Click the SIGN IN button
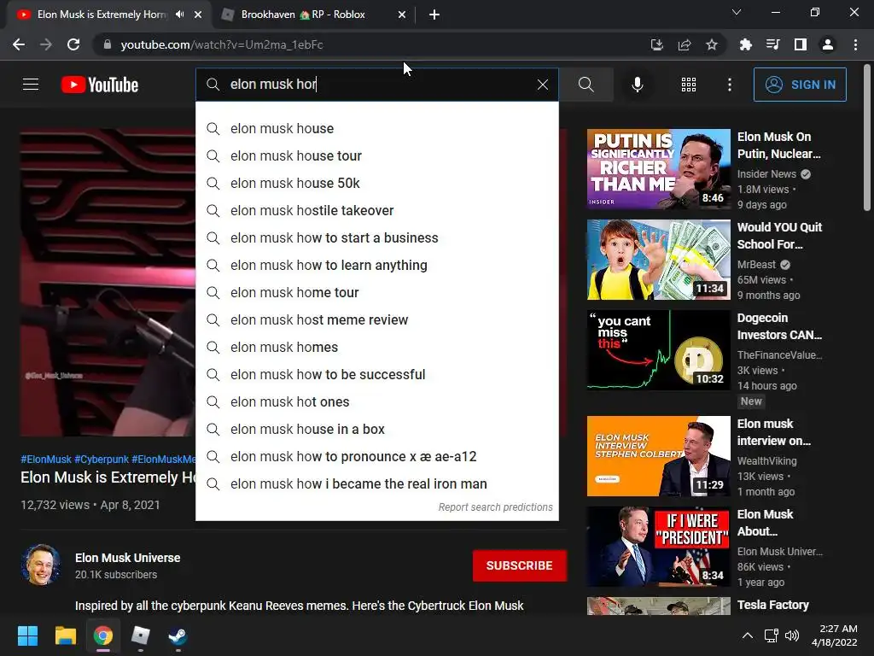This screenshot has width=874, height=656. tap(800, 85)
